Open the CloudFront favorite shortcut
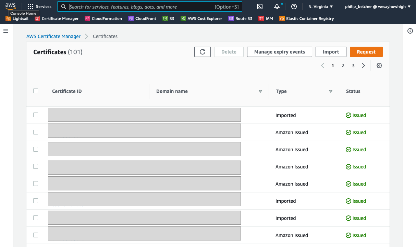The image size is (416, 247). click(x=142, y=19)
